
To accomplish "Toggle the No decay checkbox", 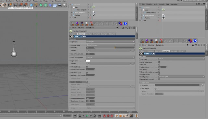I will point(159,69).
